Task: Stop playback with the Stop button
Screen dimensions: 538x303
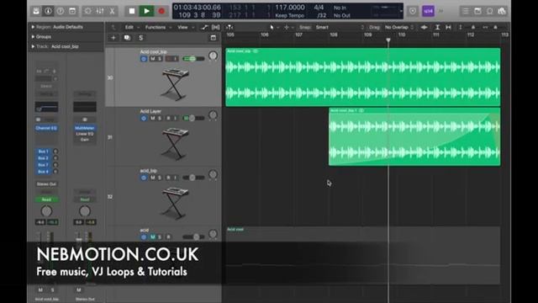Action: (131, 11)
